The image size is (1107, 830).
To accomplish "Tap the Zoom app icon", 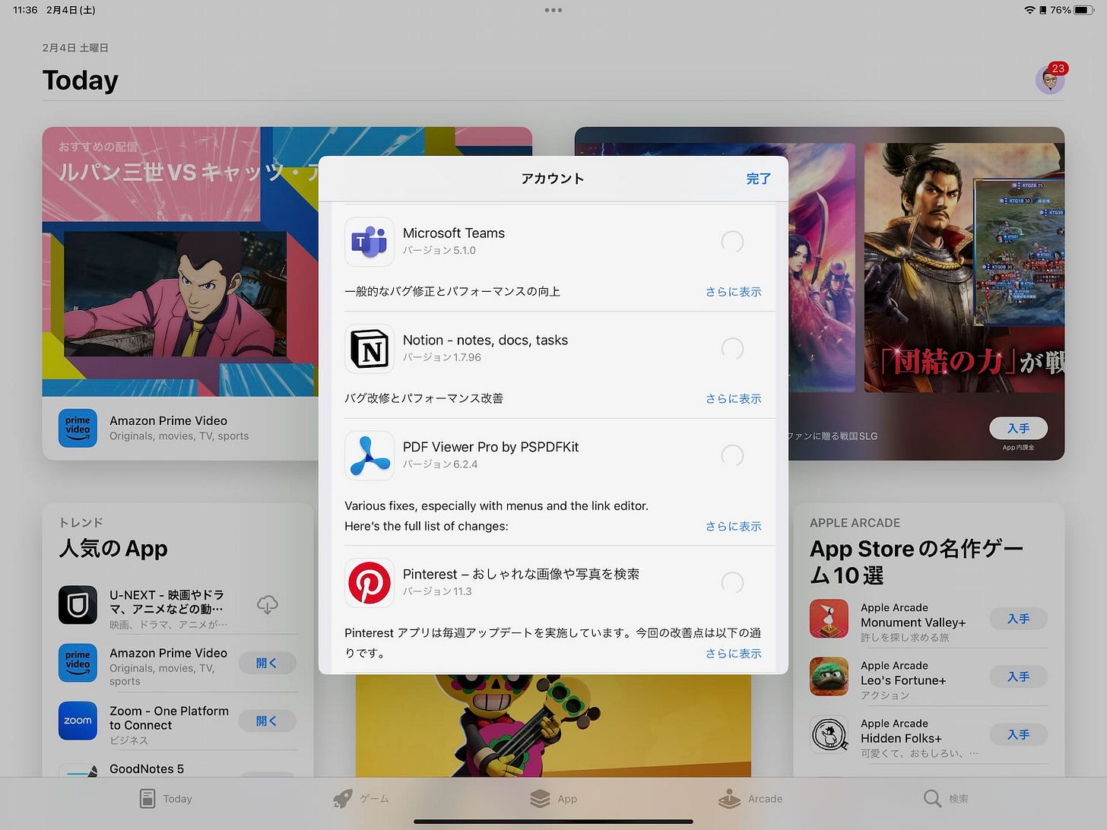I will [78, 721].
